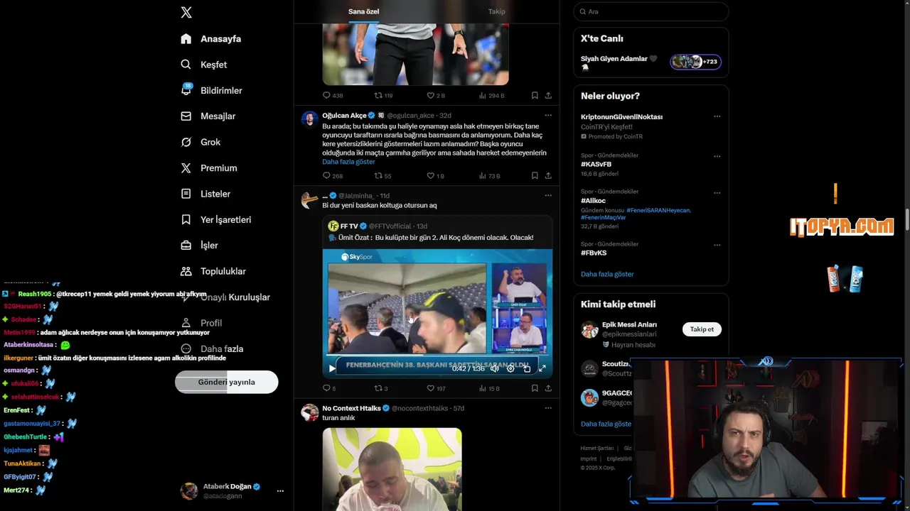Viewport: 910px width, 511px height.
Task: Open FF TV quoted post account
Action: 350,226
